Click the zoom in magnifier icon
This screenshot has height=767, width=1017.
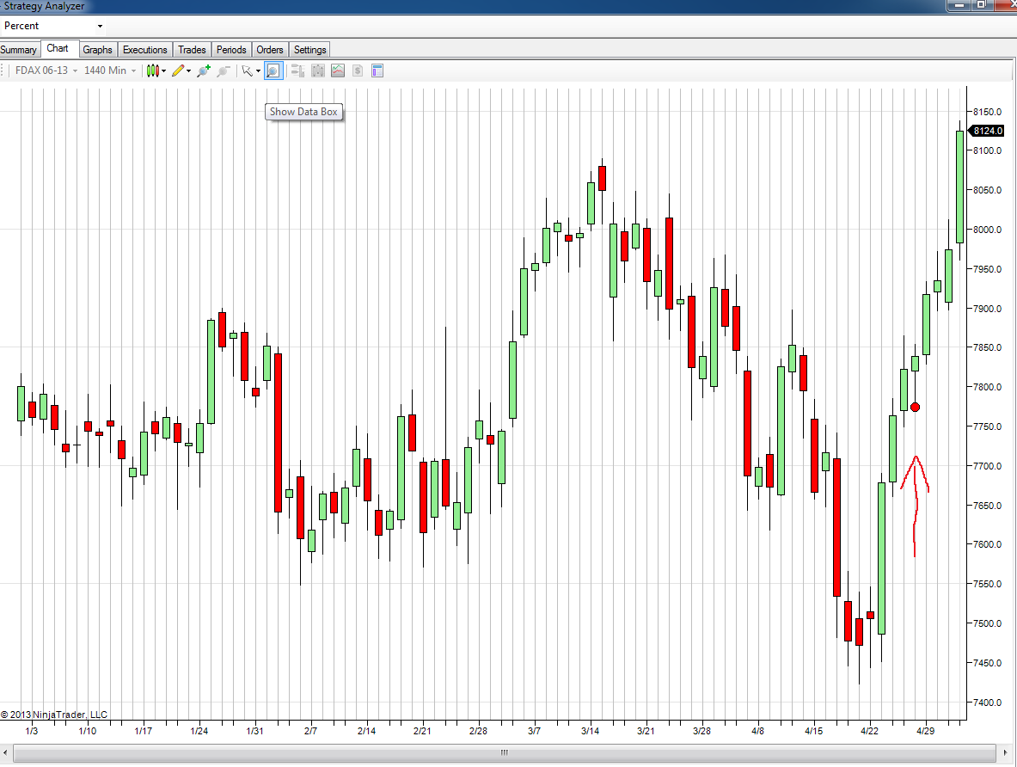pos(204,71)
